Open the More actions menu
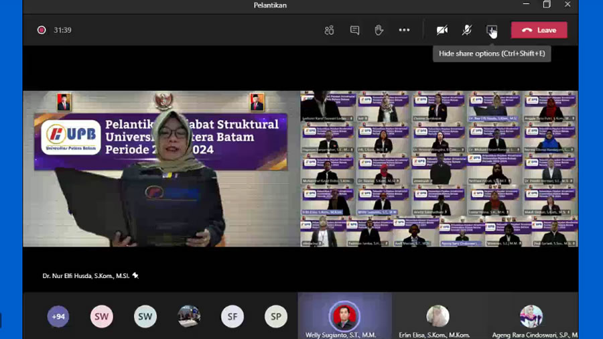 404,30
